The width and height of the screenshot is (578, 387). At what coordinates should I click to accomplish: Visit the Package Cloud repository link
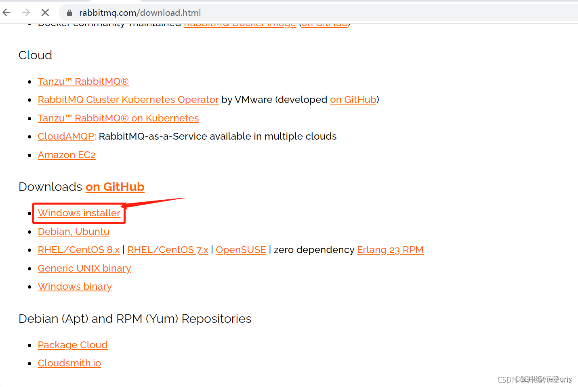73,345
